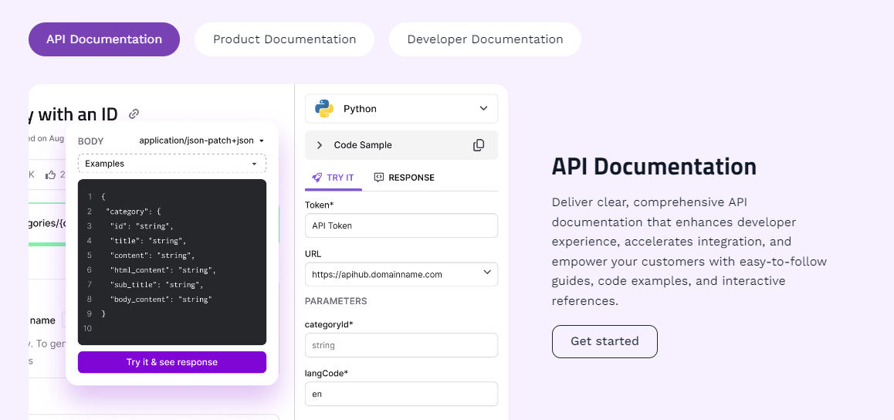Copy the code sample with the copy icon
Screen dimensions: 894x420
(479, 145)
